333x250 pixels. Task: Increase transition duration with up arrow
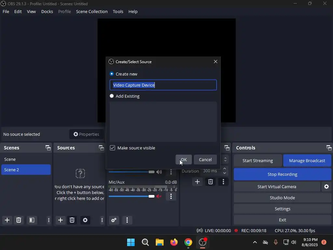[x=225, y=169]
